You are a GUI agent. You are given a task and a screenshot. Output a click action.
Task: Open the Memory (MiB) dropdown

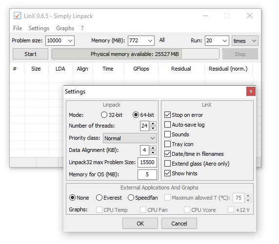150,41
